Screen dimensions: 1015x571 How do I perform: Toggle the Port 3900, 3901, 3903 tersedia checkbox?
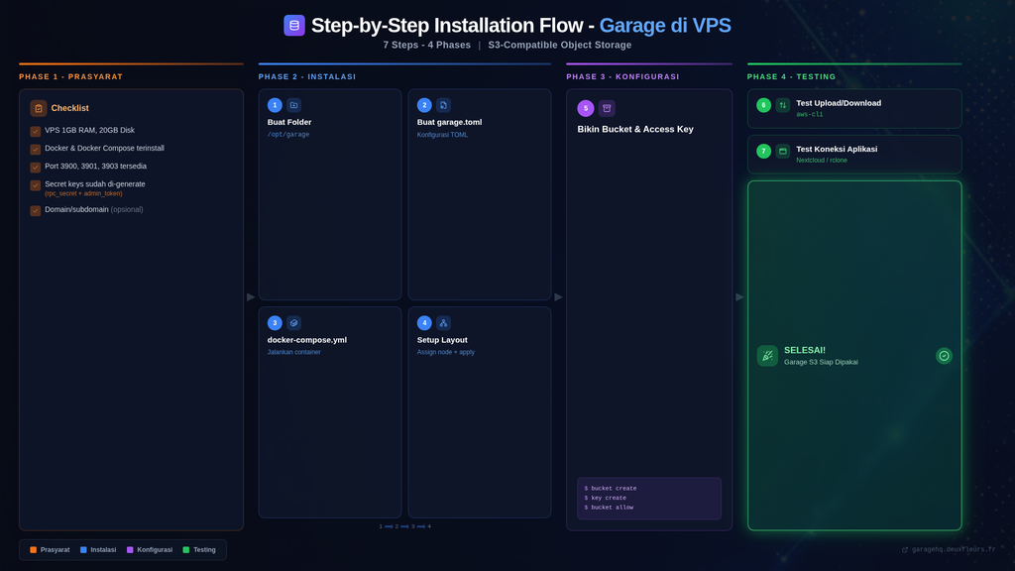point(36,167)
